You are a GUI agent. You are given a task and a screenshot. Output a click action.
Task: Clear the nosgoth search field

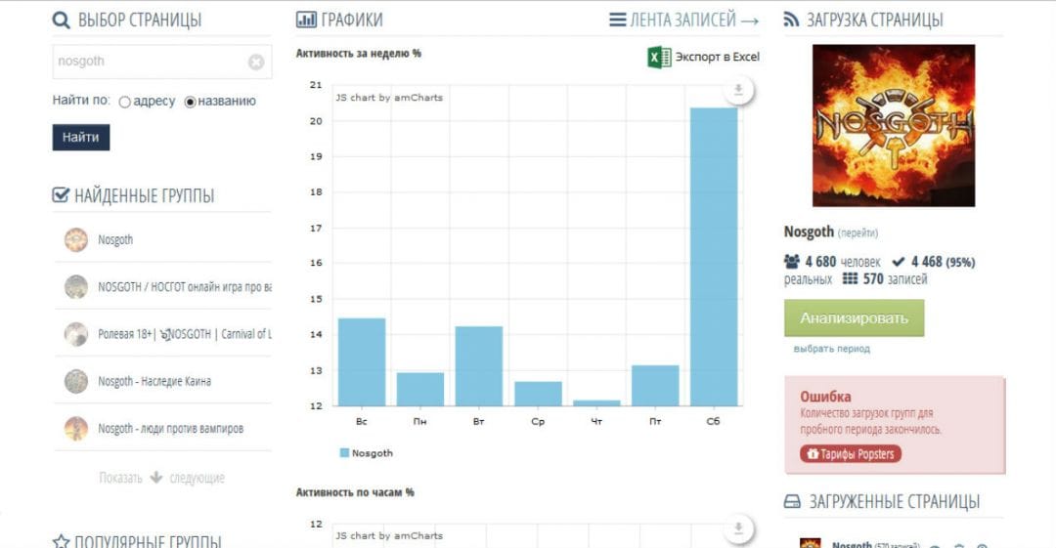[256, 62]
